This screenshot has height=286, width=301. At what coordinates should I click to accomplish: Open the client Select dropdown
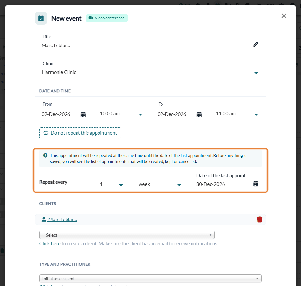click(127, 235)
